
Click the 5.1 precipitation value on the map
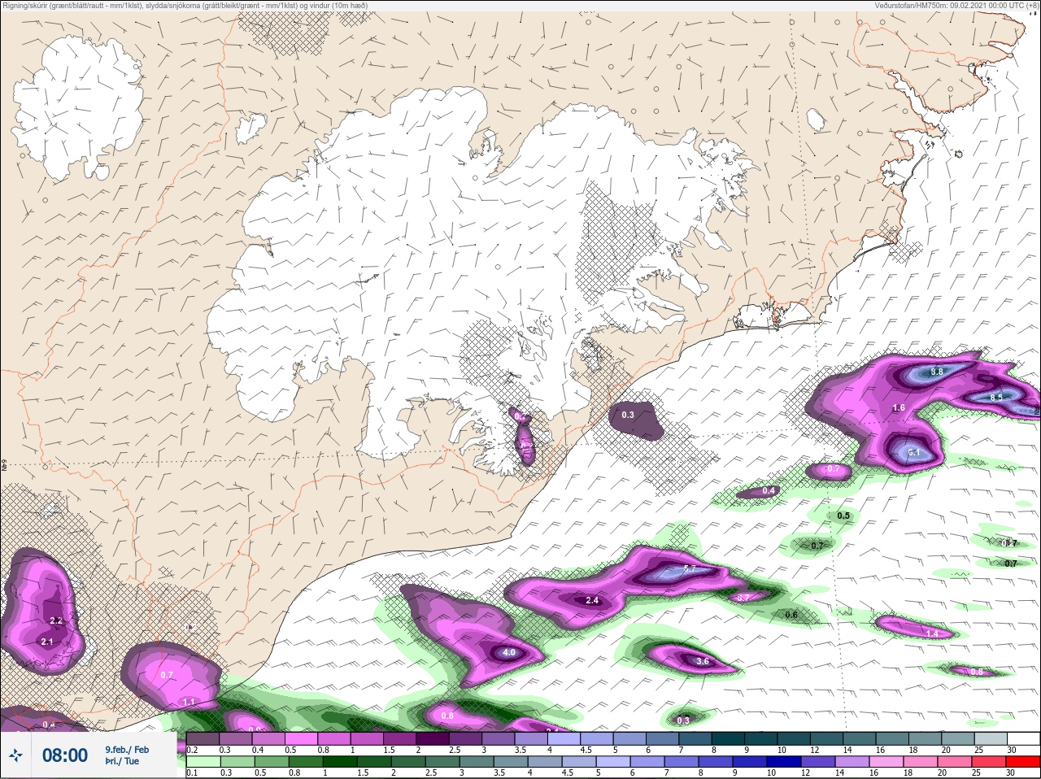click(x=913, y=452)
